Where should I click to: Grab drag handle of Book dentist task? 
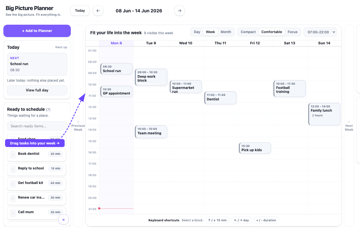13,155
